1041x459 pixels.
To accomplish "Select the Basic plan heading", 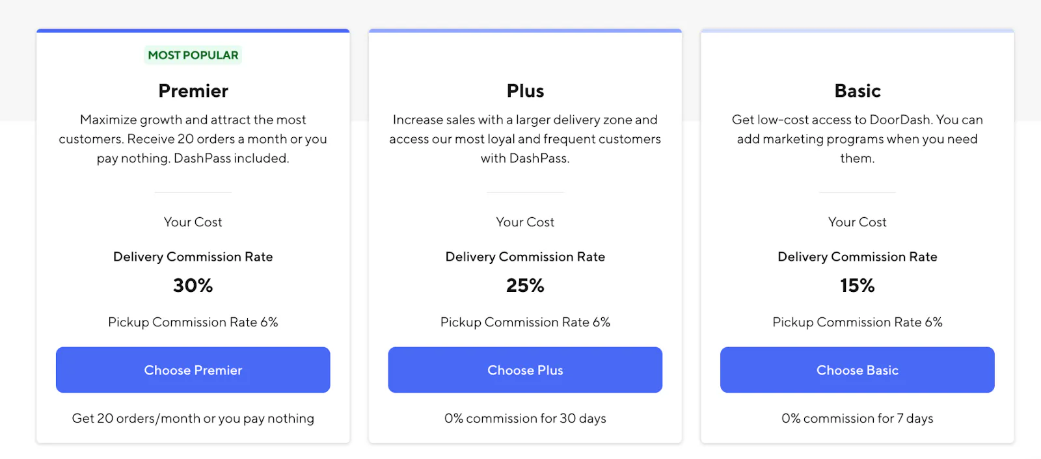I will (x=857, y=91).
